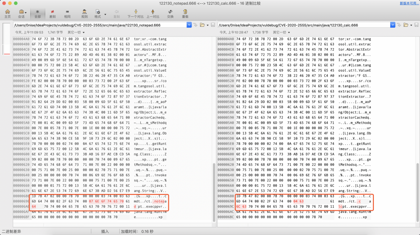Click status bar '插入' insert mode indicator
This screenshot has height=235, width=420.
[x=105, y=232]
